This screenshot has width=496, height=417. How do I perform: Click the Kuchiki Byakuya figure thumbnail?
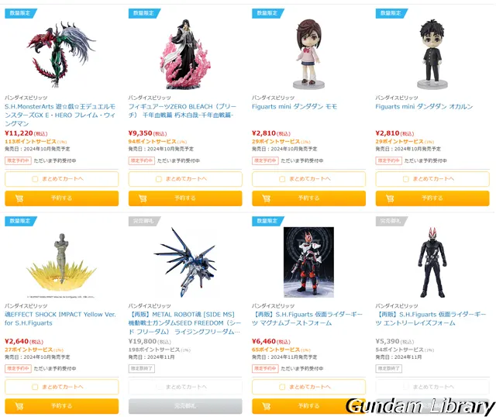185,54
